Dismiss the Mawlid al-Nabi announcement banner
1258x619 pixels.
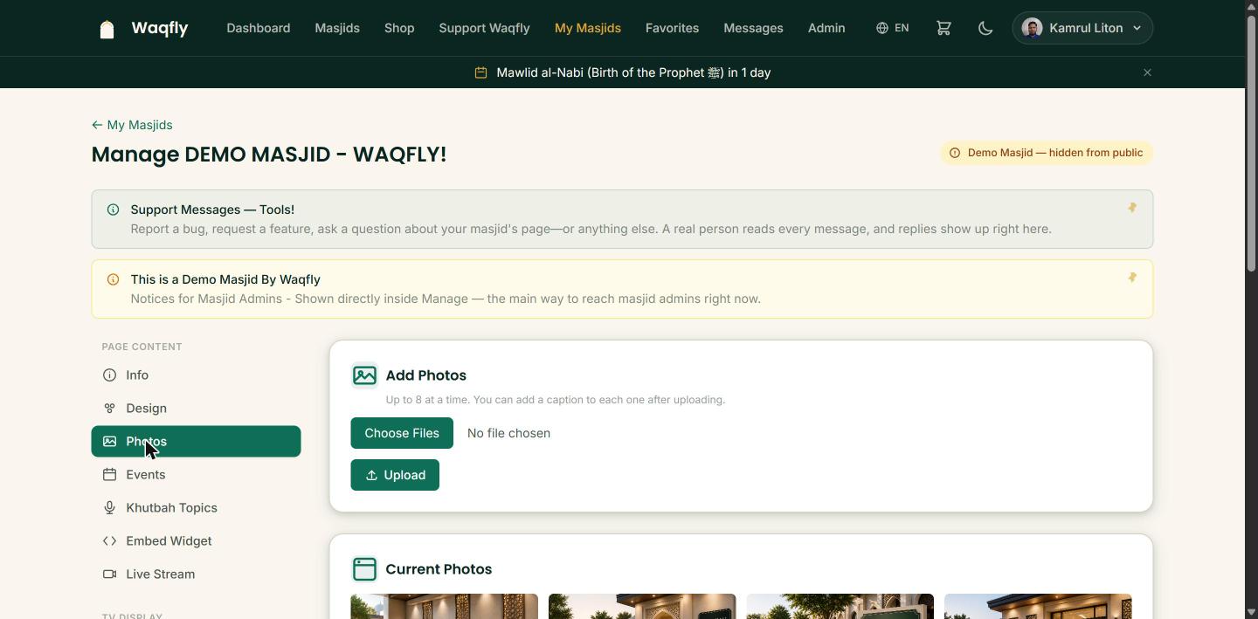[x=1147, y=72]
